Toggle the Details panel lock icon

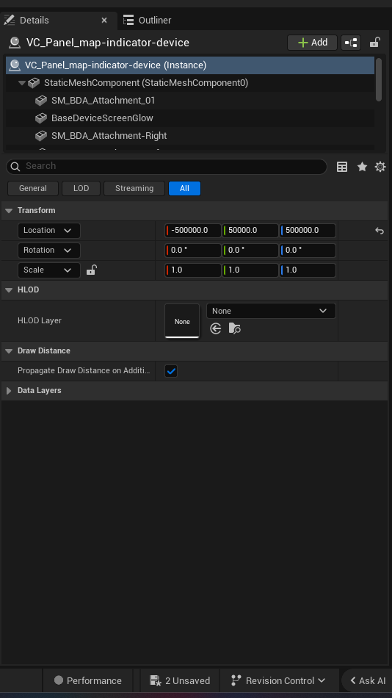[x=374, y=43]
